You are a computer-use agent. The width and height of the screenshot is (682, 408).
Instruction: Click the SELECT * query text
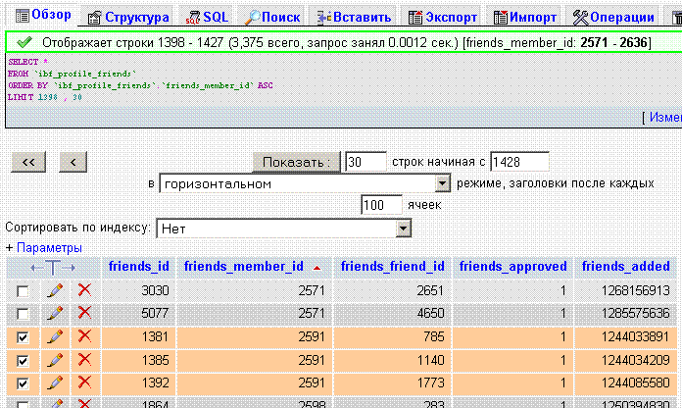(28, 62)
